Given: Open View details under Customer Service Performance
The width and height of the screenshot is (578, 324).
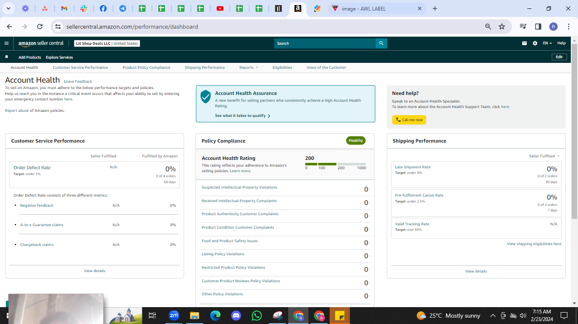Looking at the screenshot, I should tap(95, 271).
